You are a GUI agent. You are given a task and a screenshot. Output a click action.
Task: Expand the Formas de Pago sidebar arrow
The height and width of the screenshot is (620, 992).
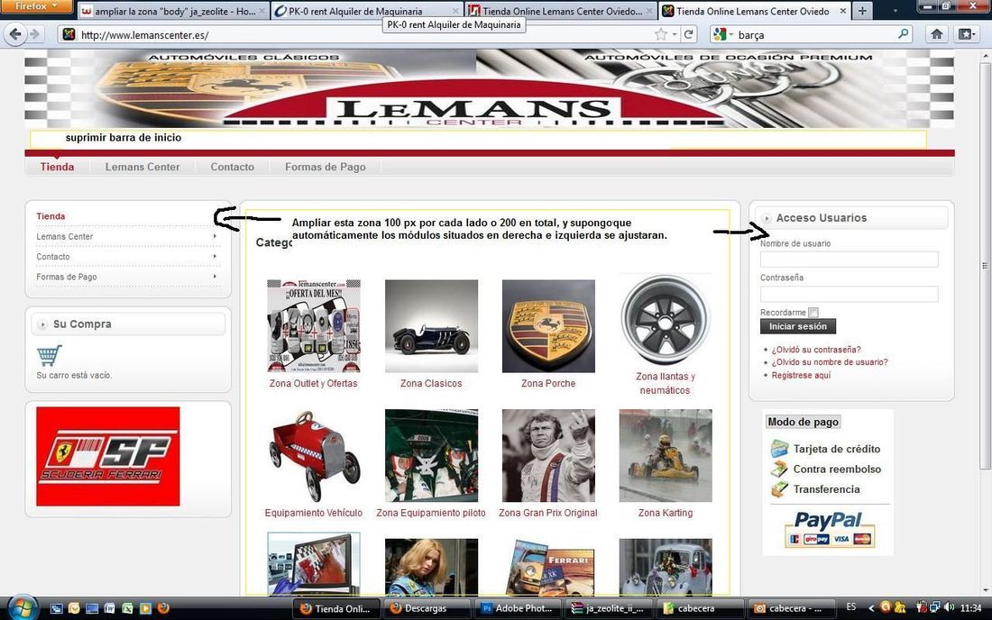216,277
